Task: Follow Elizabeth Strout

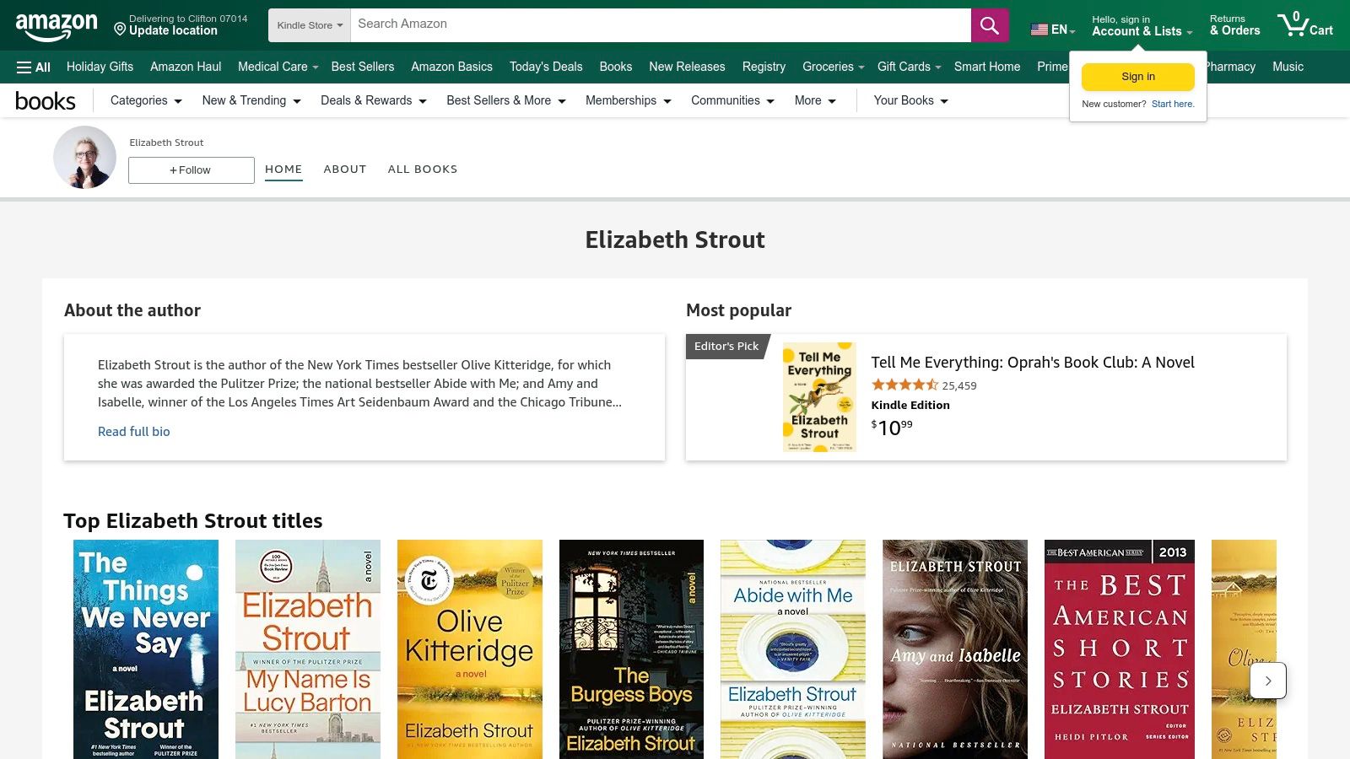Action: (191, 170)
